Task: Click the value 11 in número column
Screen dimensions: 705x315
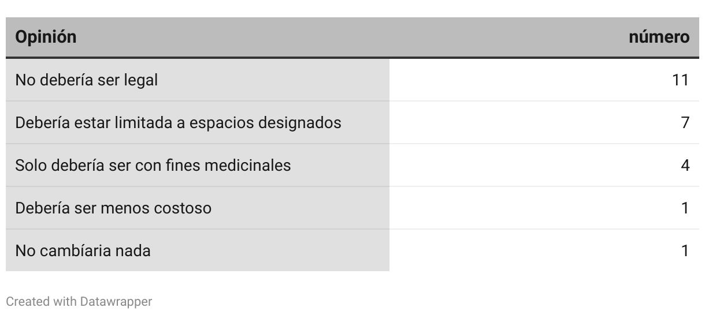Action: point(681,80)
